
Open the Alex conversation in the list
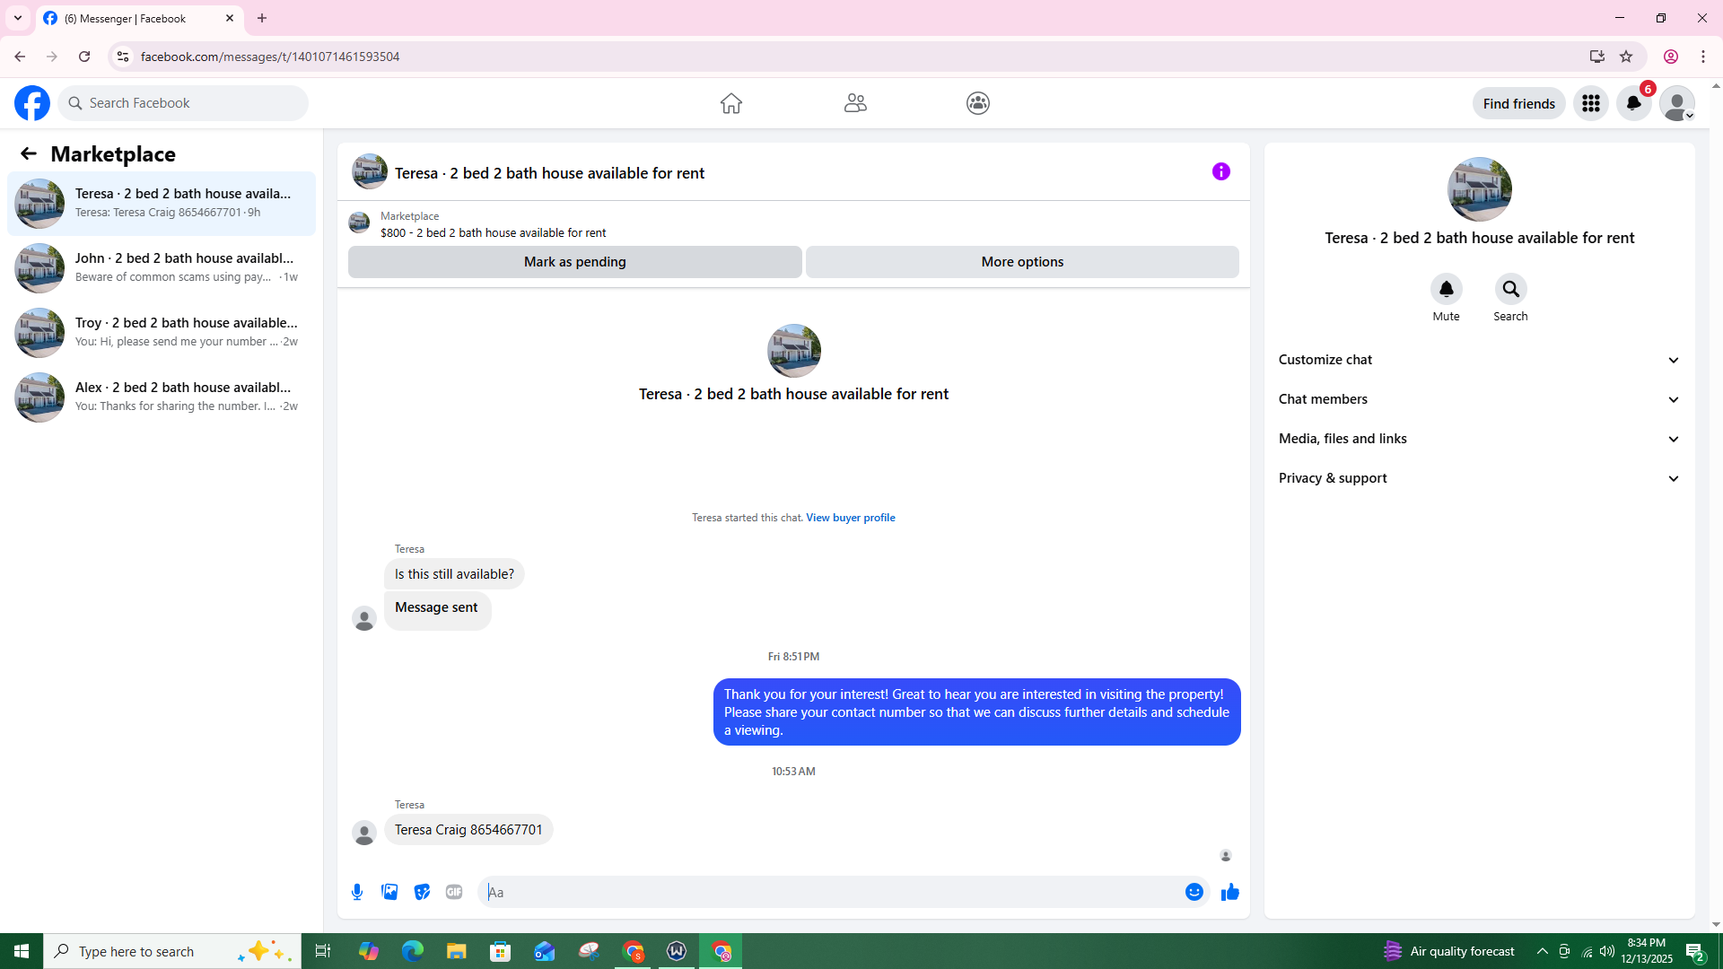click(162, 397)
